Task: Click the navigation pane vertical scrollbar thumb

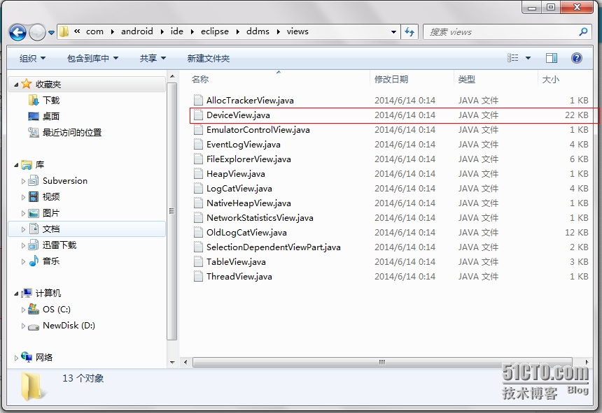Action: [x=171, y=211]
